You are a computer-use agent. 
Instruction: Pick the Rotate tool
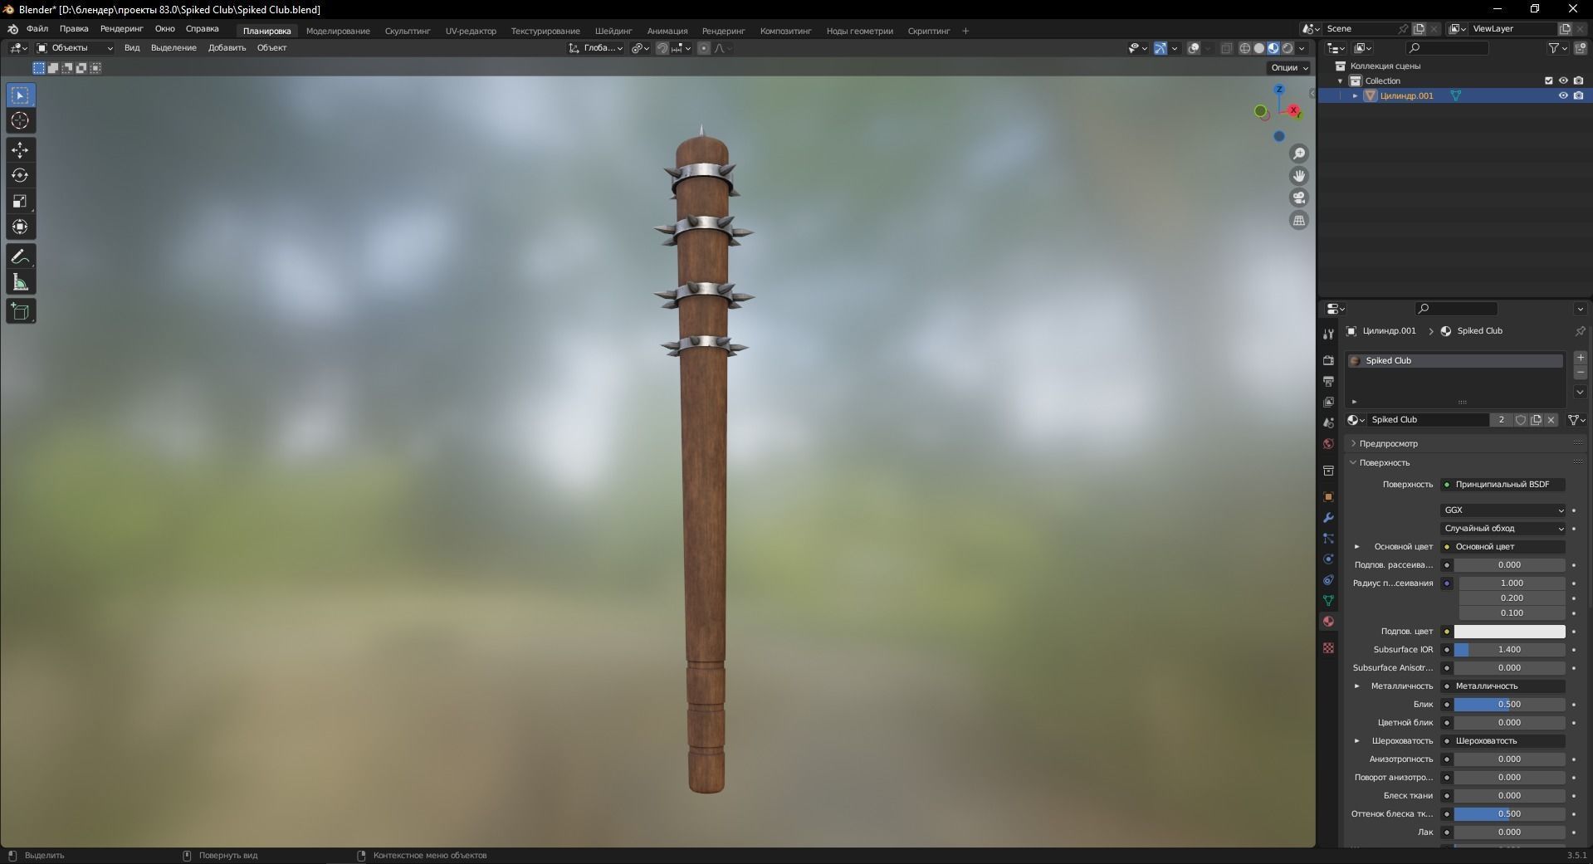20,176
